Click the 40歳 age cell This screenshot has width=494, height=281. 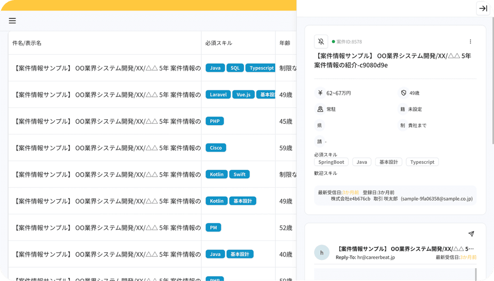(x=286, y=254)
